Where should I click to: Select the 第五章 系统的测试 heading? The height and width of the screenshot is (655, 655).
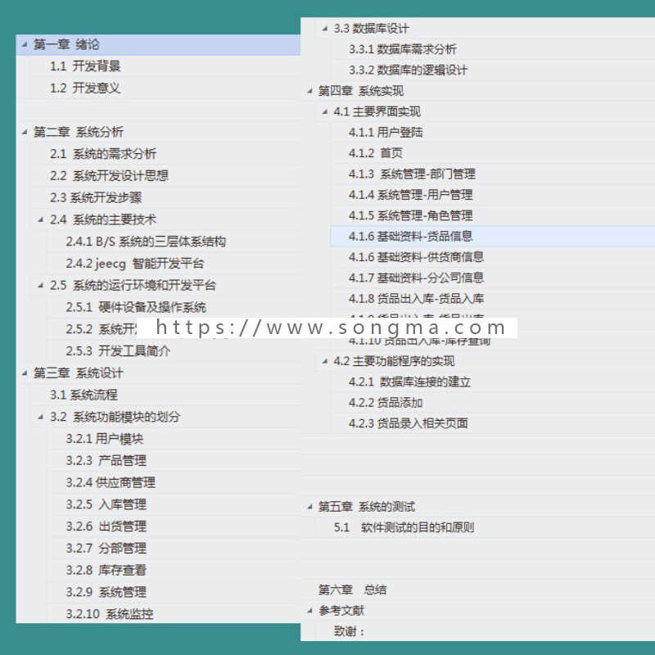(366, 507)
